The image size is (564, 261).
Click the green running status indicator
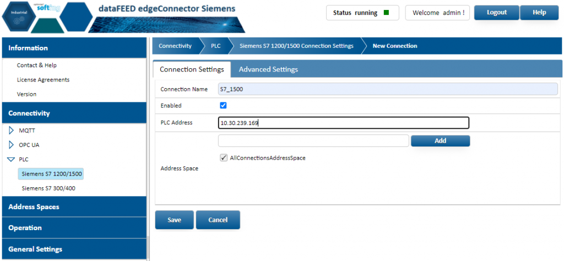[387, 13]
